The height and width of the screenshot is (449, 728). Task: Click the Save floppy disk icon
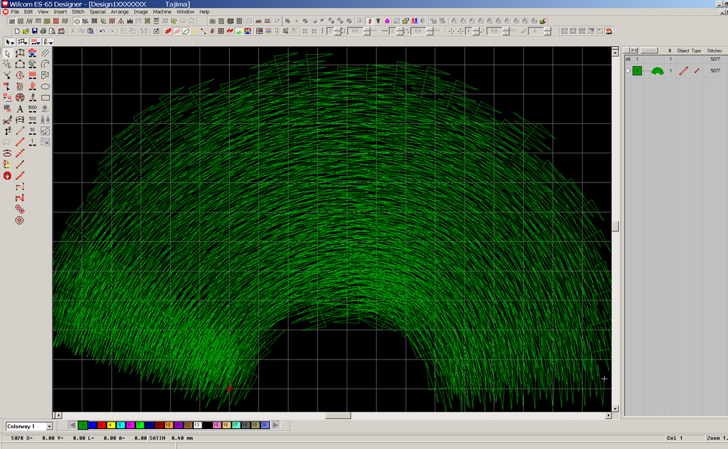click(35, 31)
